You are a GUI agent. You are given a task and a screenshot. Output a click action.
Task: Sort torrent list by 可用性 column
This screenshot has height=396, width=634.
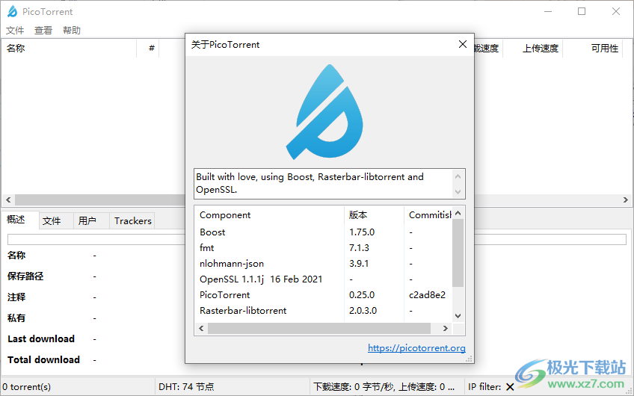point(592,49)
